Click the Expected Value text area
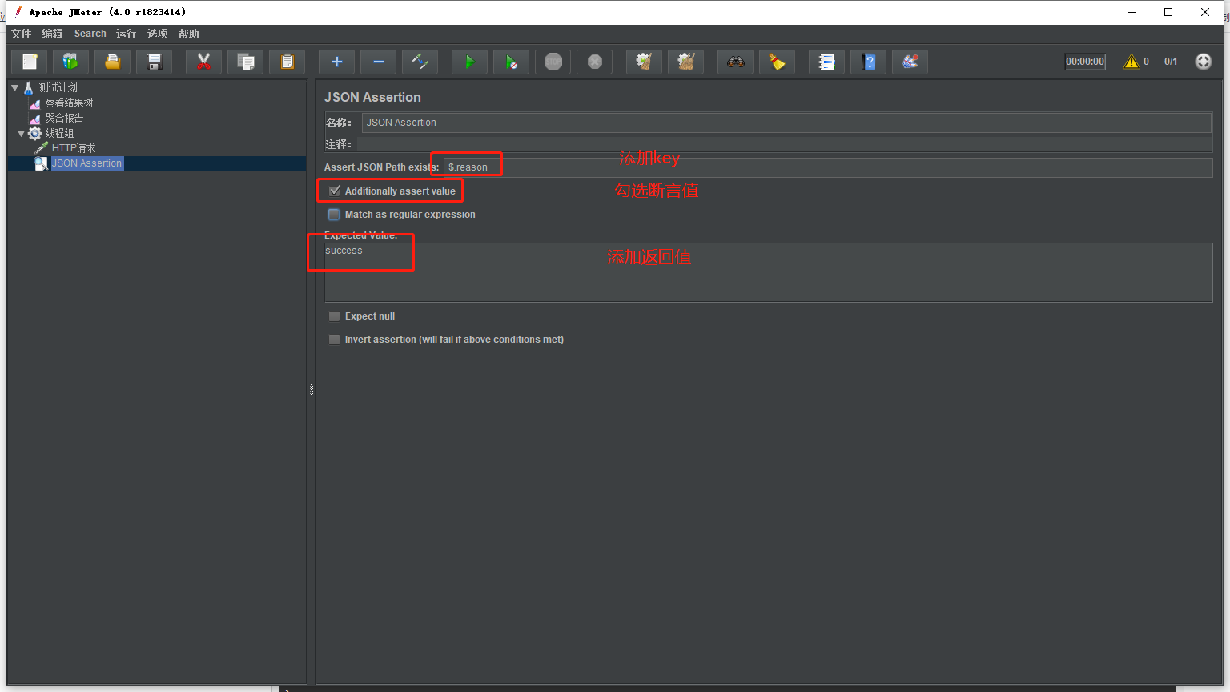This screenshot has height=692, width=1230. point(768,272)
